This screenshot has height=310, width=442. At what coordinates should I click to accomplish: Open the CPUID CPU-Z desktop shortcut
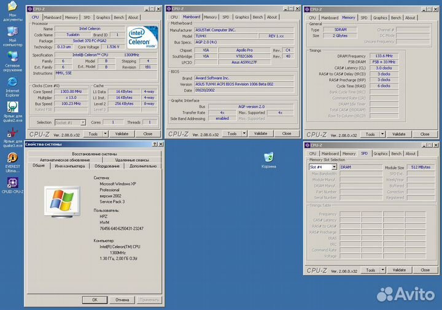click(x=12, y=182)
